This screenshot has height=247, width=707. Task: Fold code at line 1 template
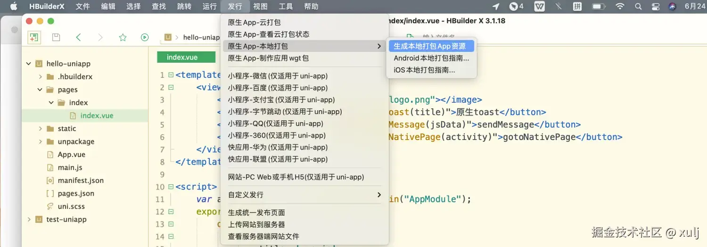point(171,75)
